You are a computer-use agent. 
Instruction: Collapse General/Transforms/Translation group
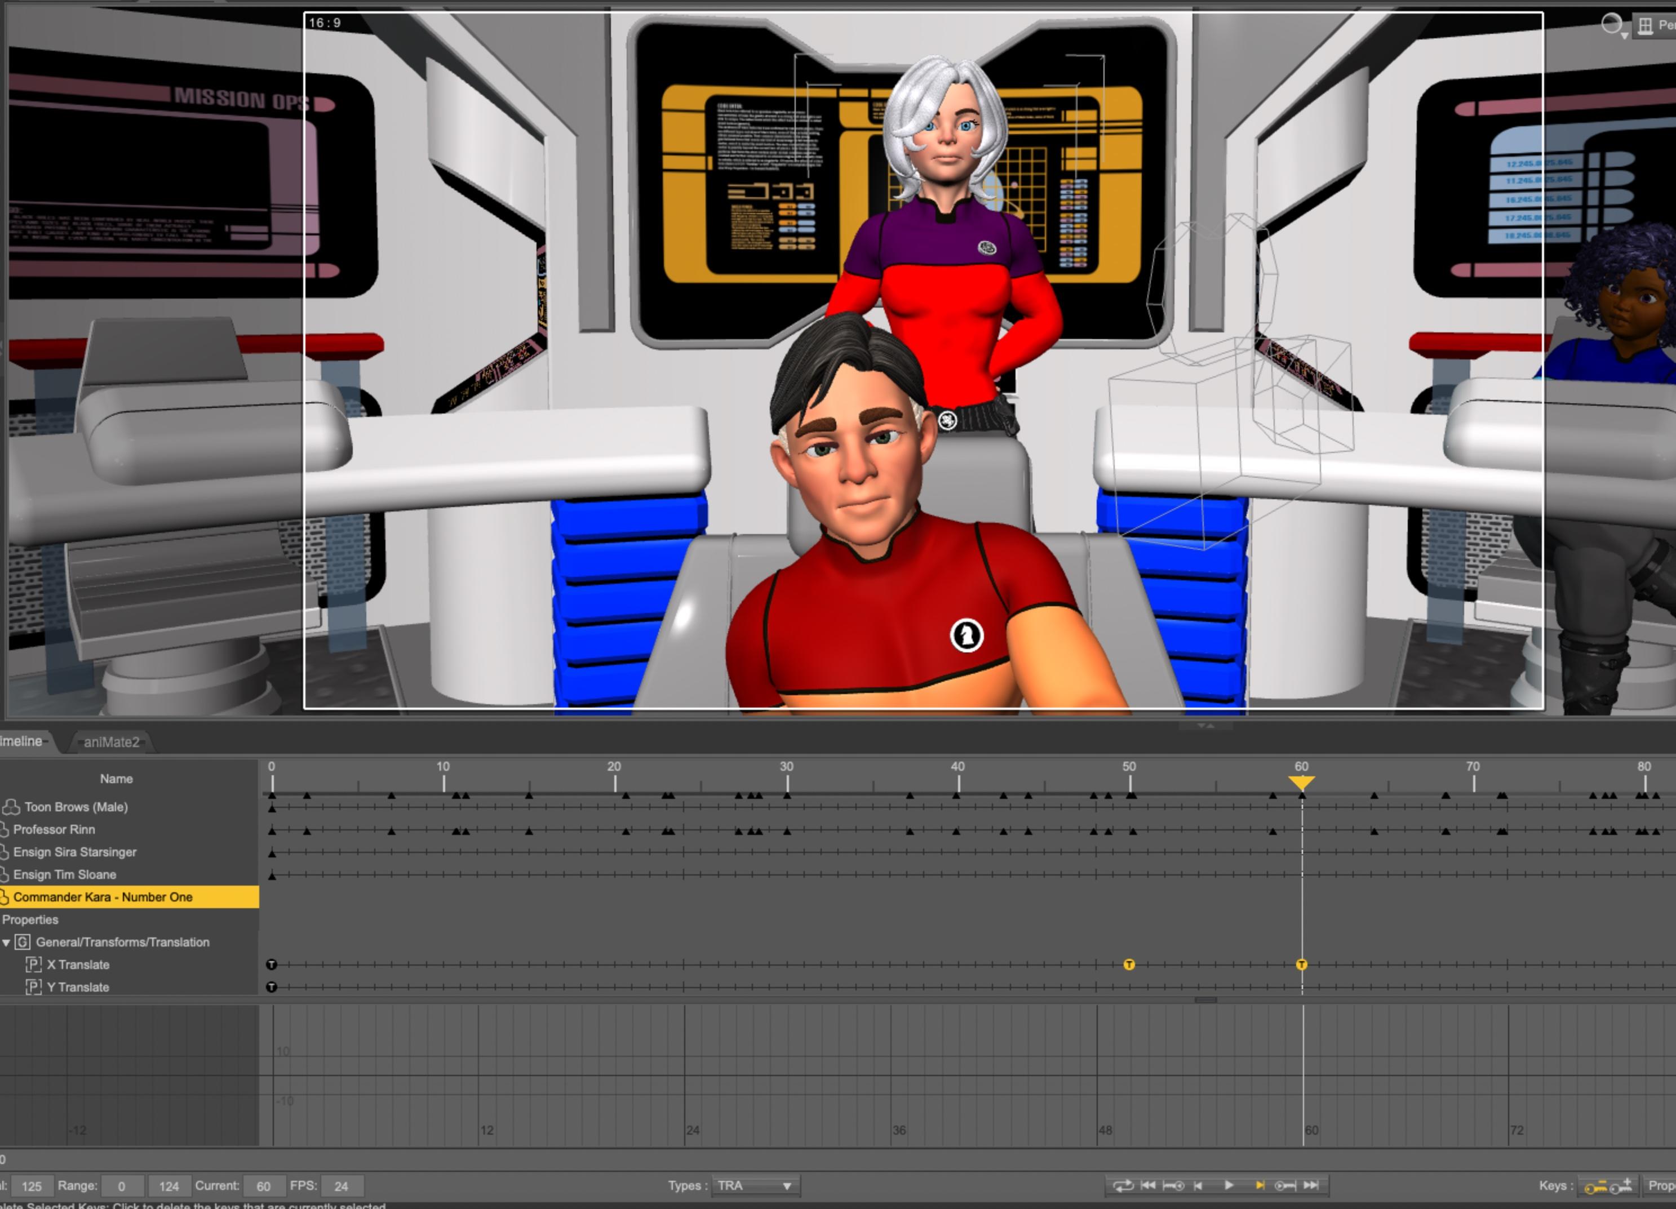[x=7, y=943]
